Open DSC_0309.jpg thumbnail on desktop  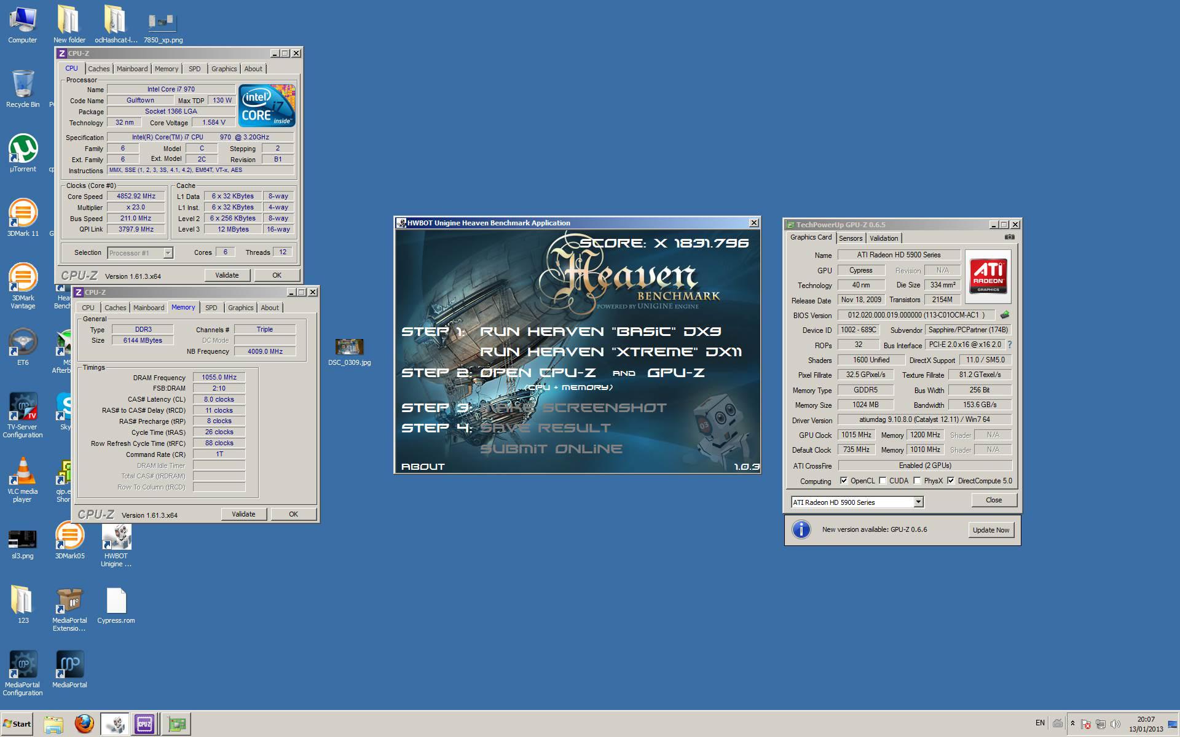click(x=349, y=351)
